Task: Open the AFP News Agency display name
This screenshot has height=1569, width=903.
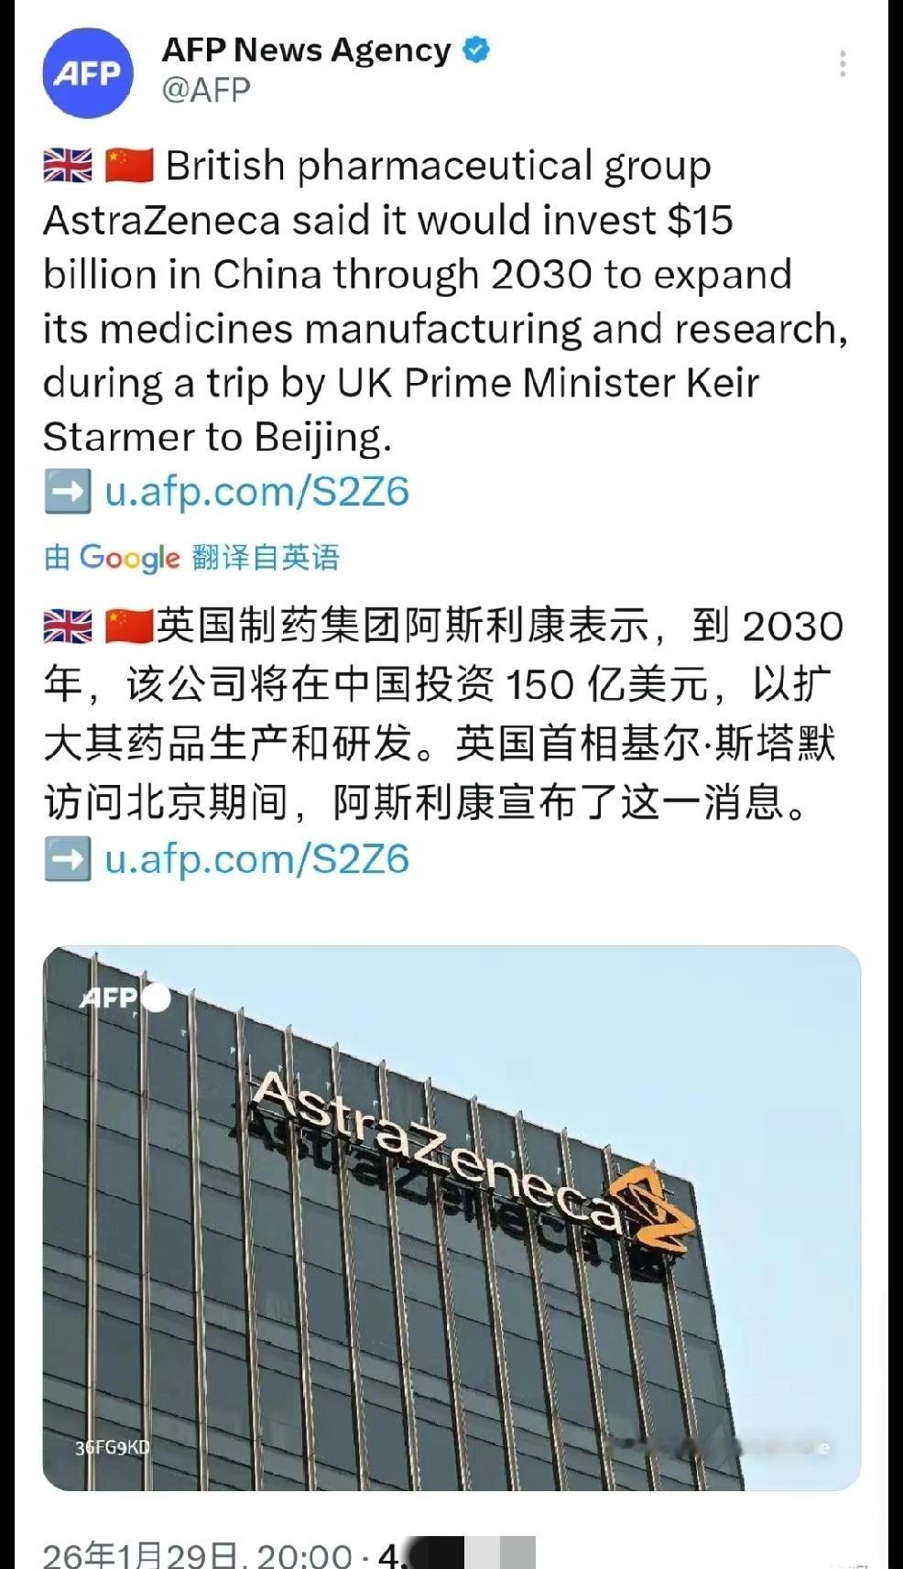Action: click(307, 49)
